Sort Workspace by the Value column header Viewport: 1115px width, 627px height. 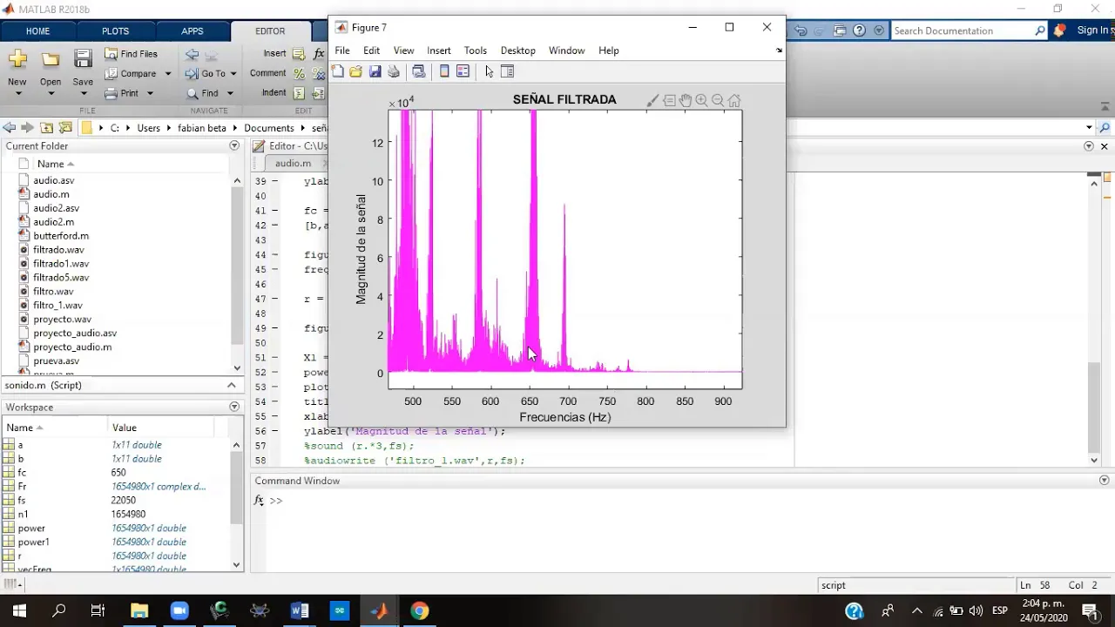(x=125, y=428)
